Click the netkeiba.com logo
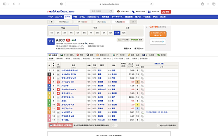Viewport: 218px width, 136px height. coord(61,12)
